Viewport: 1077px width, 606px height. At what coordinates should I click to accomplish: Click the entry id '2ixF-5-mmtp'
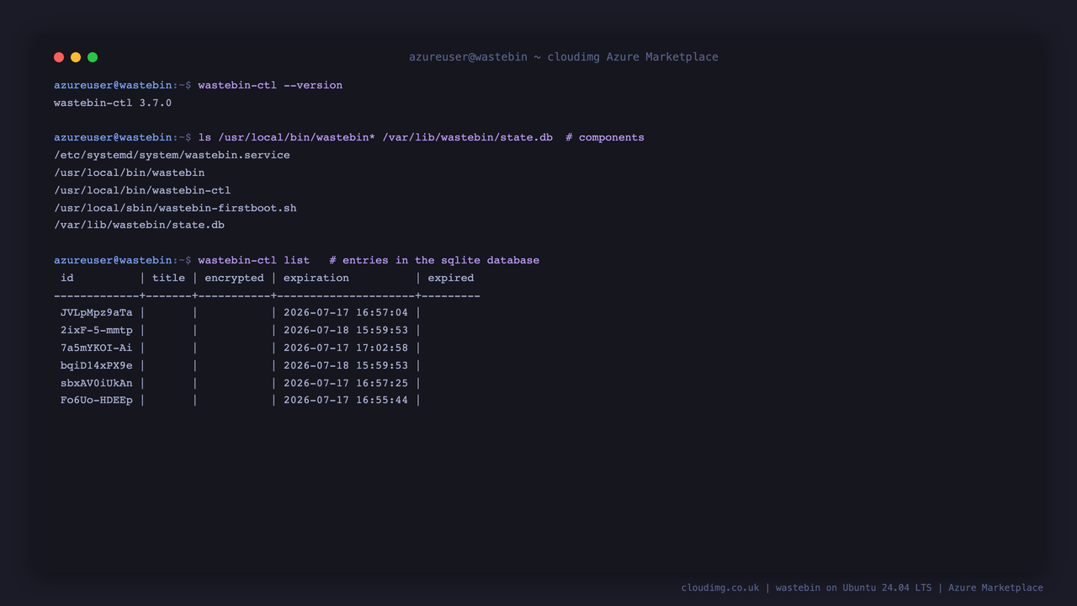coord(96,330)
